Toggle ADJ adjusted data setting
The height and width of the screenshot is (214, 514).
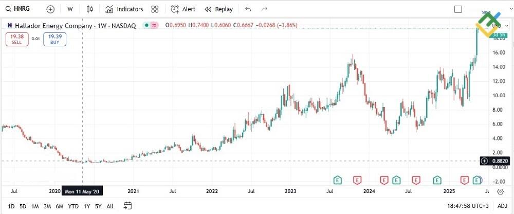502,206
